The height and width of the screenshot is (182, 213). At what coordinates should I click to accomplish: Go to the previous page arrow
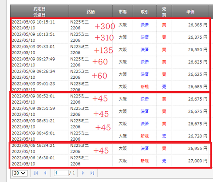click(x=45, y=173)
